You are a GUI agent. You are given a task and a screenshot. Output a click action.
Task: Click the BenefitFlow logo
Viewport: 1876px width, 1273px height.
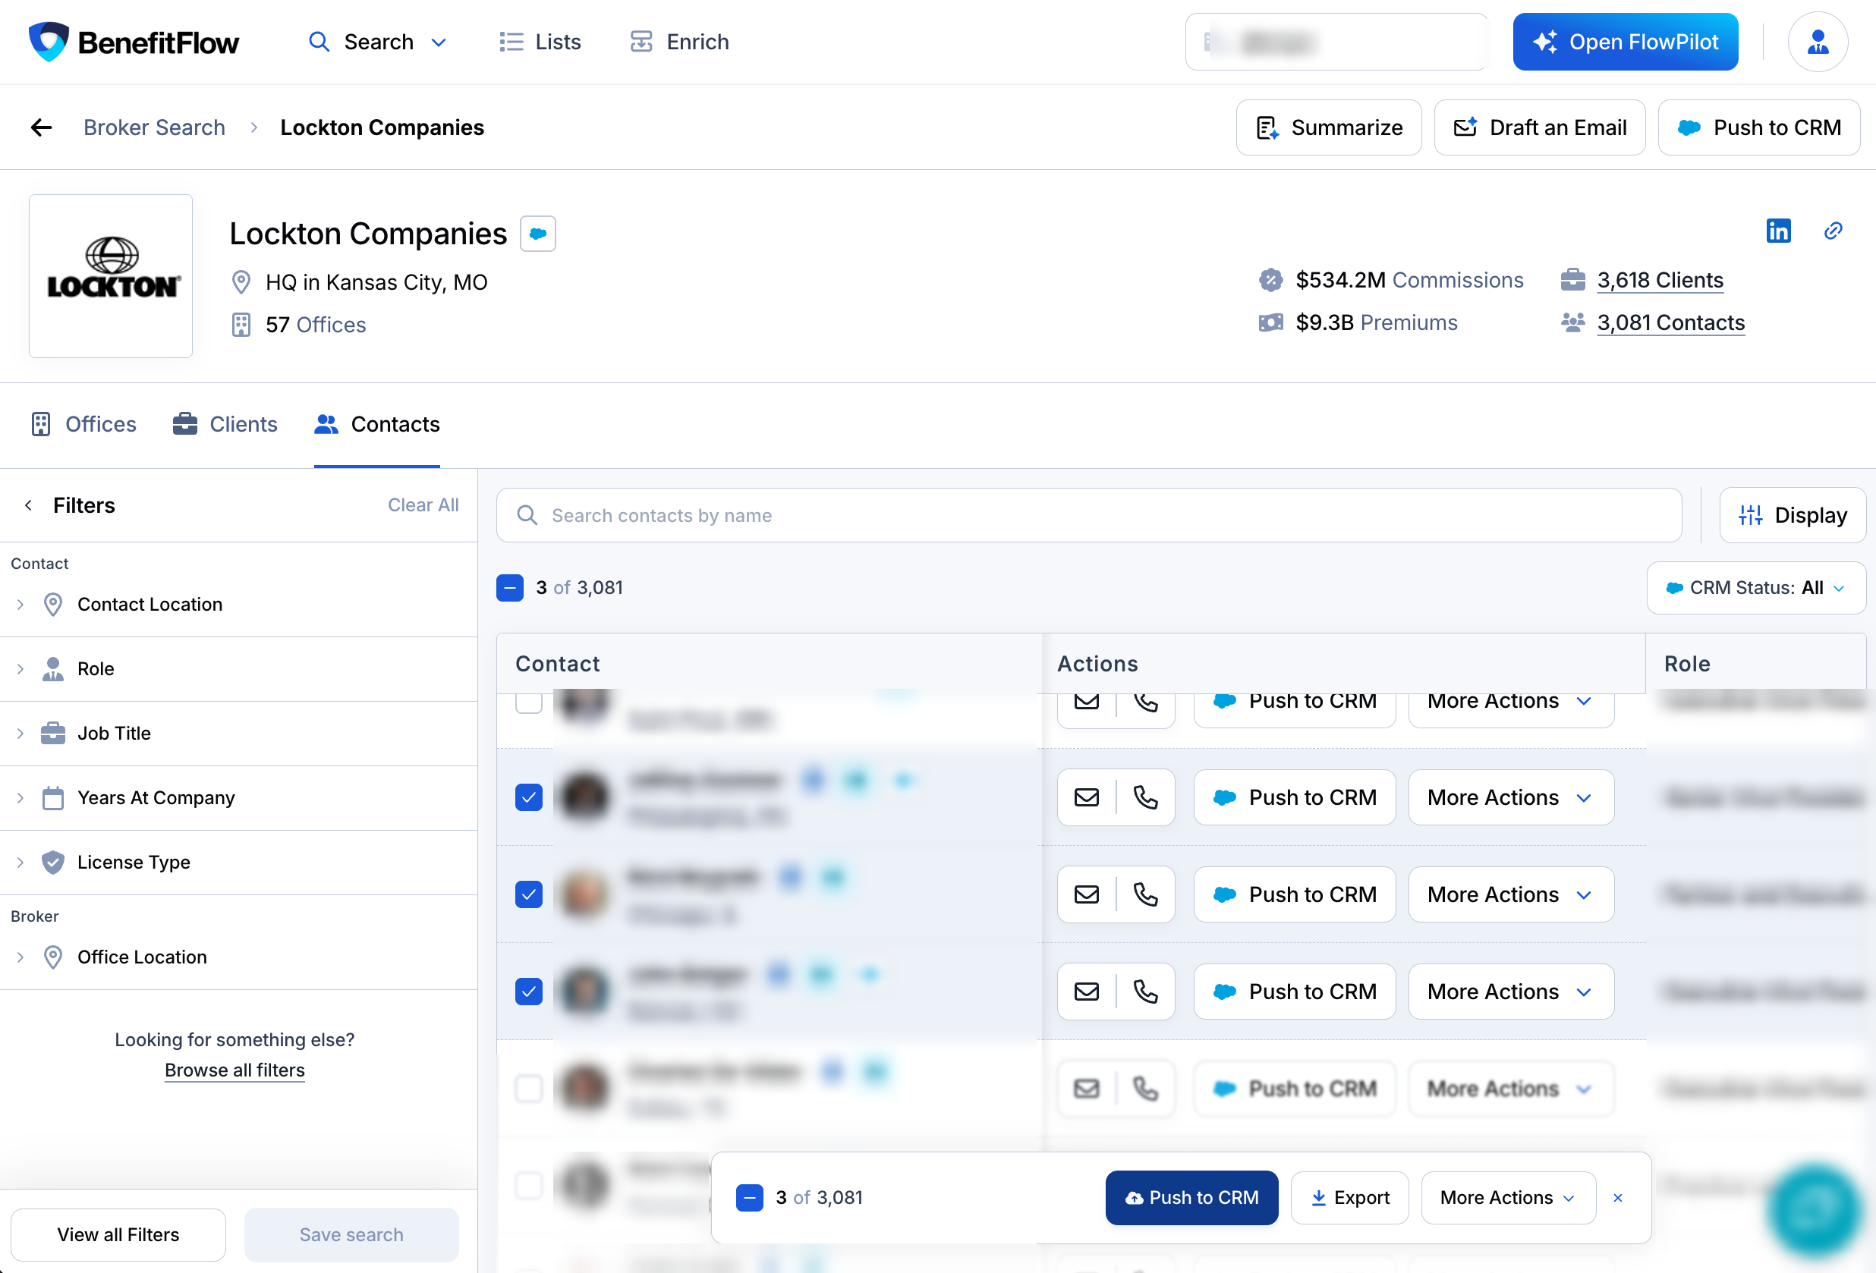point(134,42)
